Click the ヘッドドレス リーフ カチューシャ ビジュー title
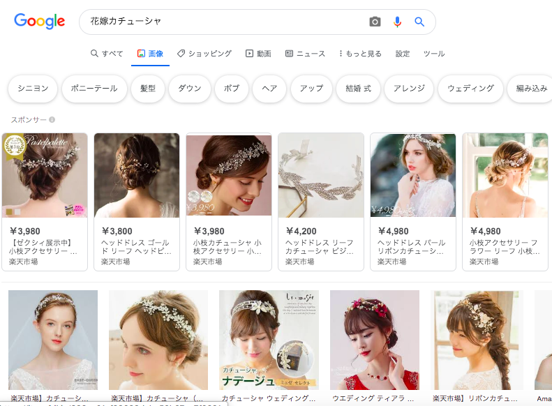This screenshot has height=406, width=552. coord(320,247)
